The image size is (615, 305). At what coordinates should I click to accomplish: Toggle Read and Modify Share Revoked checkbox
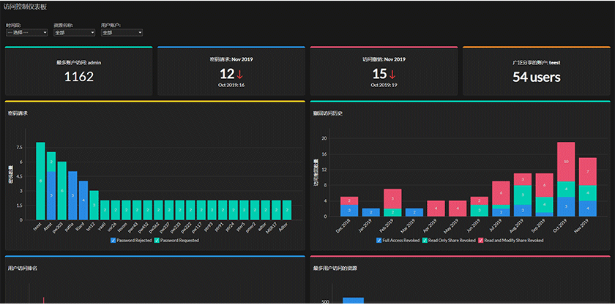480,241
